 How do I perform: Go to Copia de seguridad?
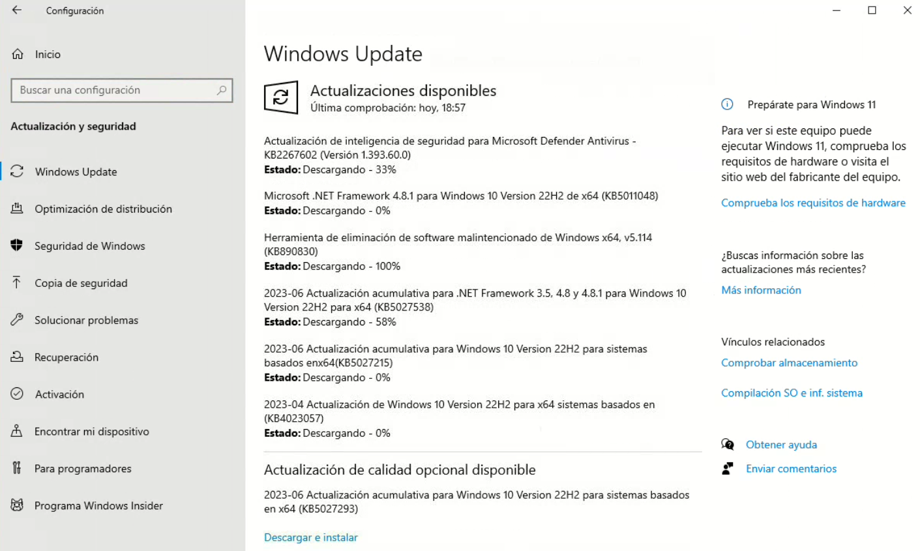coord(81,283)
